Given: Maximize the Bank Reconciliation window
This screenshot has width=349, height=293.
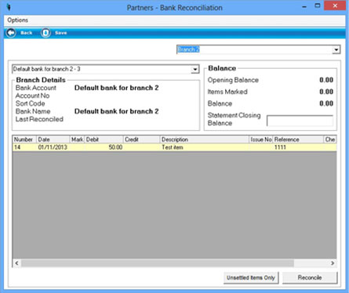Looking at the screenshot, I should (317, 5).
